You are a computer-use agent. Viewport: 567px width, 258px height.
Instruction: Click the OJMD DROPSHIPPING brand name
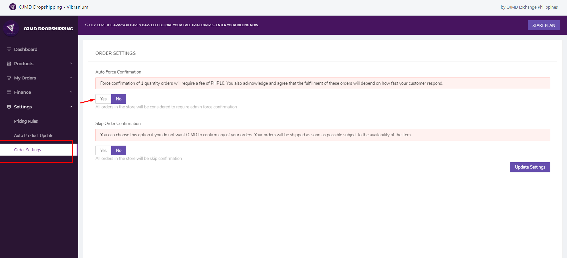(48, 29)
